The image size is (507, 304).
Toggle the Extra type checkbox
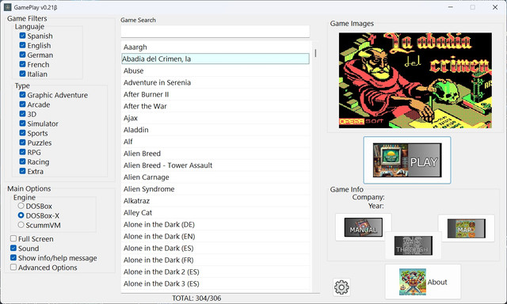(22, 171)
